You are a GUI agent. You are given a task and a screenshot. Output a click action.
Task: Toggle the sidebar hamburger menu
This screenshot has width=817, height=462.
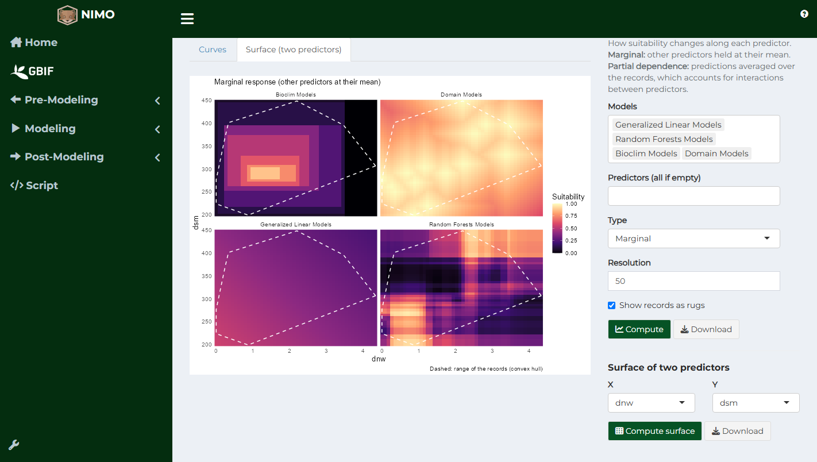187,19
